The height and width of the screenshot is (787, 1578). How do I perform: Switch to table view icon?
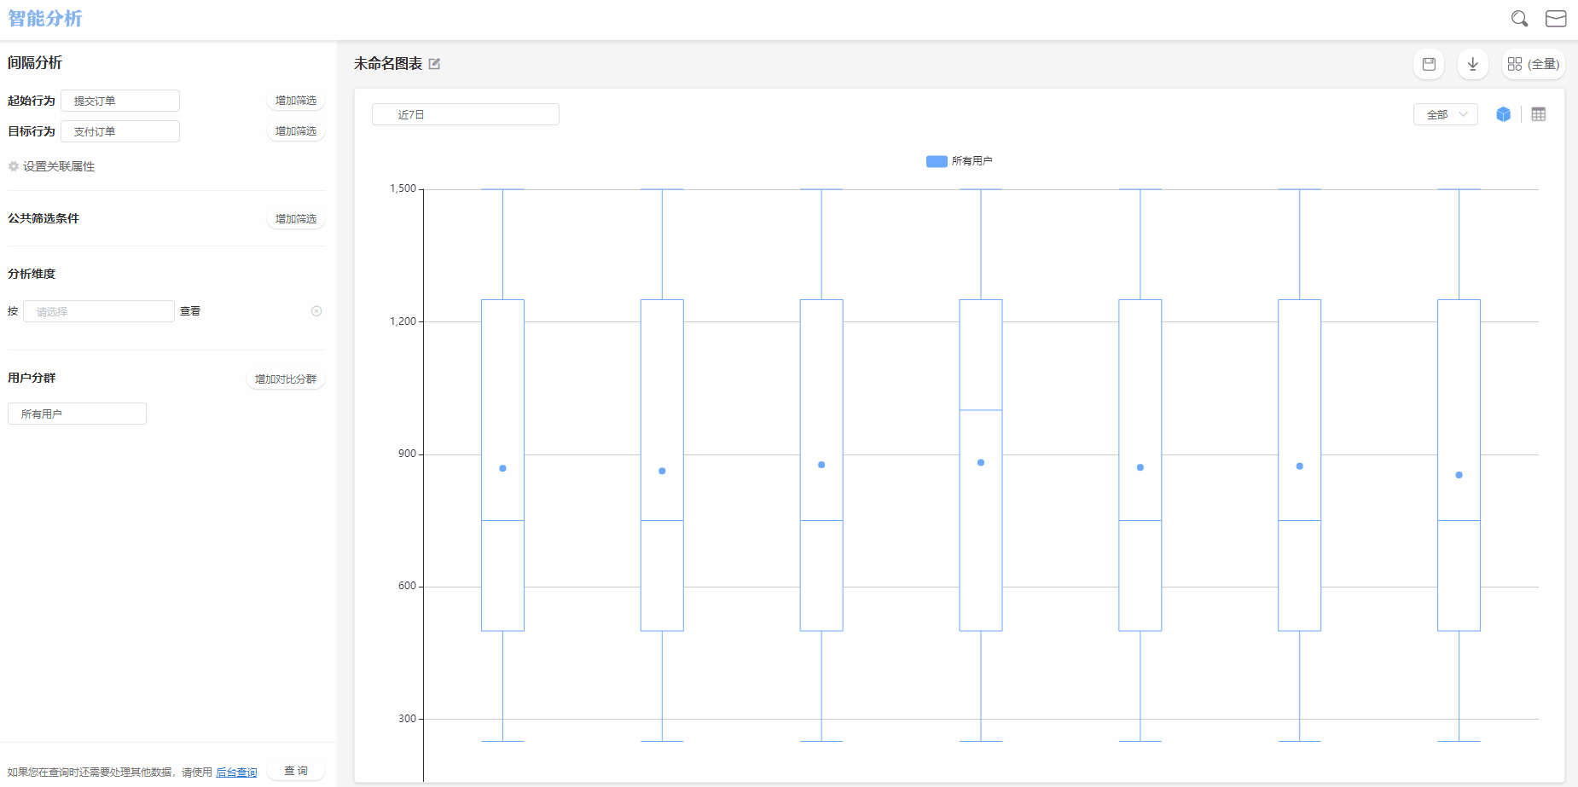1539,114
